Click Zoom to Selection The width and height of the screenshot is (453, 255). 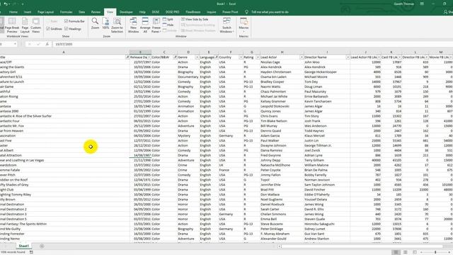pos(117,25)
